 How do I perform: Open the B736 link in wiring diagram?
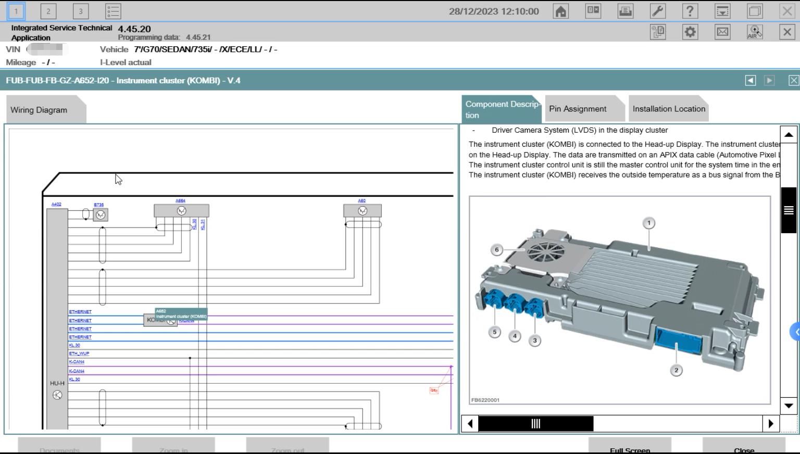point(98,205)
